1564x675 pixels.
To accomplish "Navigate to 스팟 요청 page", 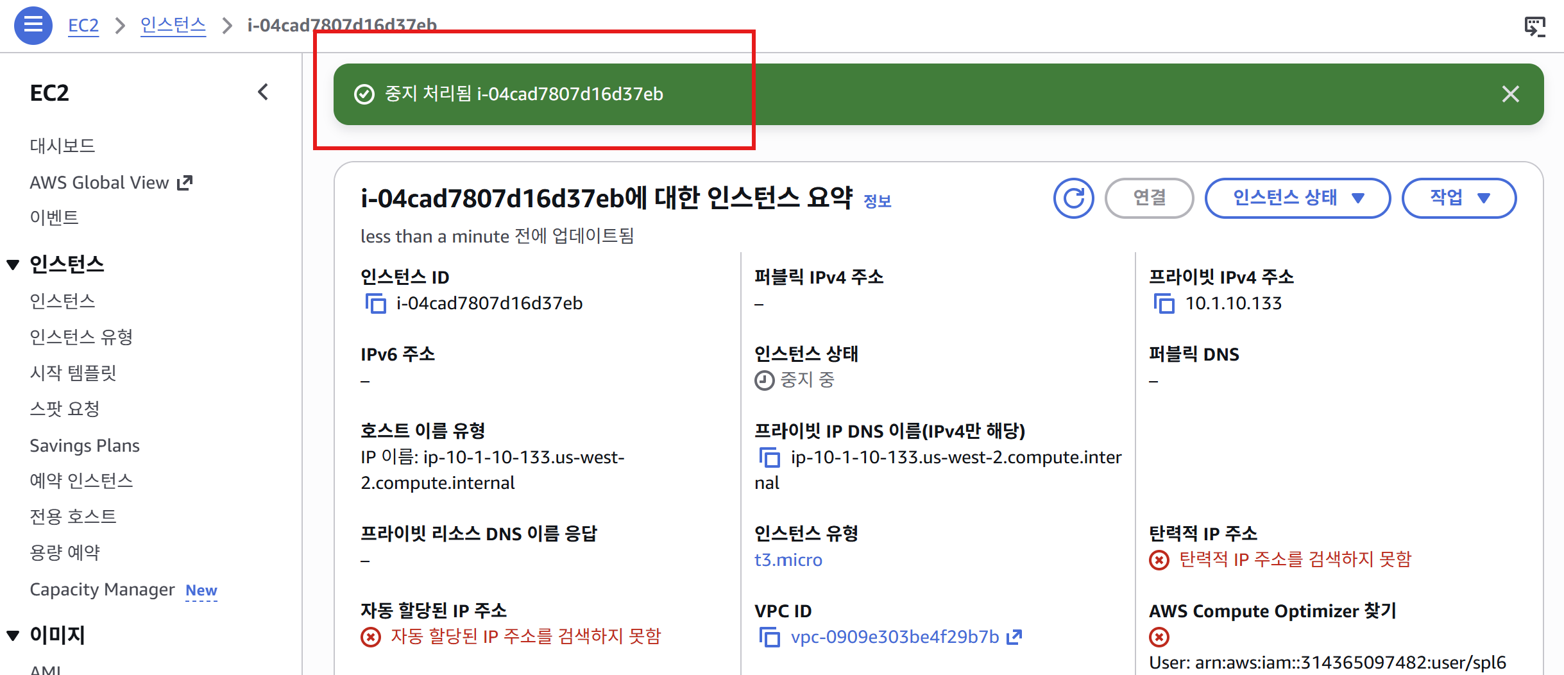I will pyautogui.click(x=64, y=408).
